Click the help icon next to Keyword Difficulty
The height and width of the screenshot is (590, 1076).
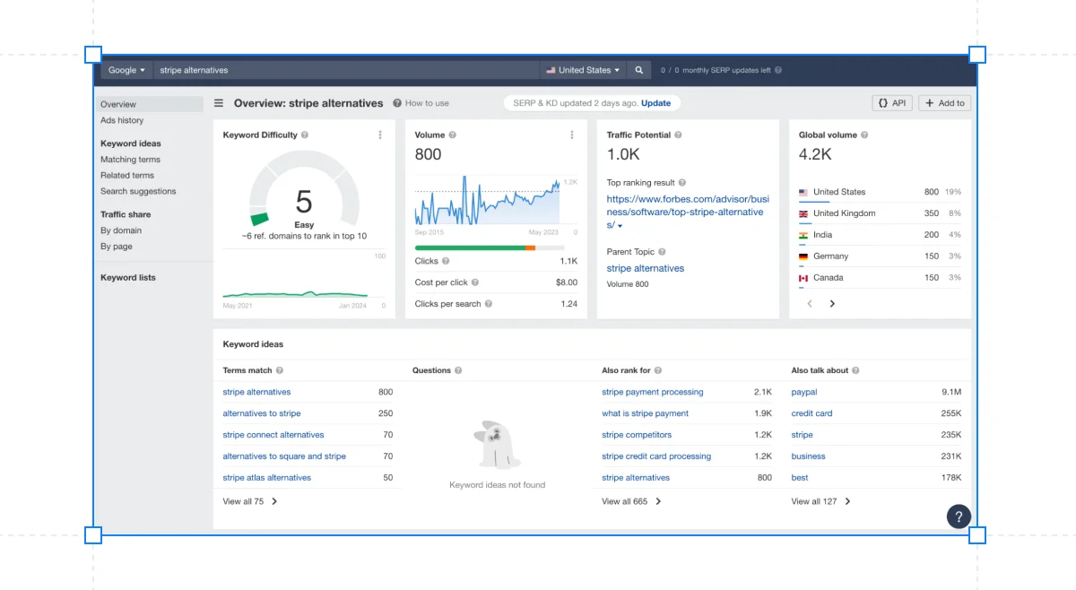click(x=305, y=135)
